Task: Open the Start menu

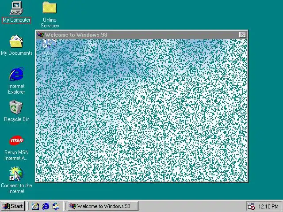Action: (13, 206)
